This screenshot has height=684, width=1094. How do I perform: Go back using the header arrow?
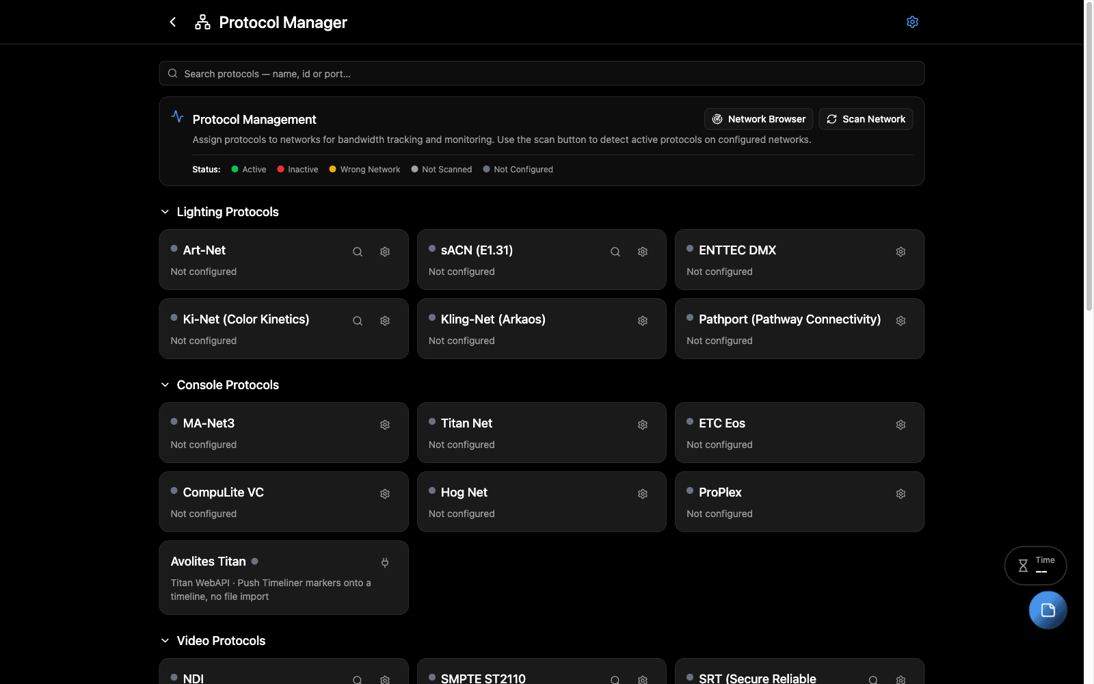pyautogui.click(x=173, y=22)
